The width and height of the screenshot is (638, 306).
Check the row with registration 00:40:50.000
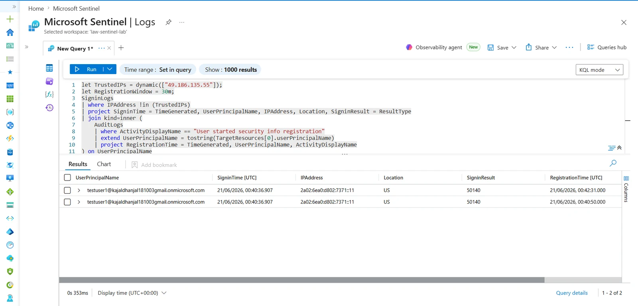coord(67,202)
